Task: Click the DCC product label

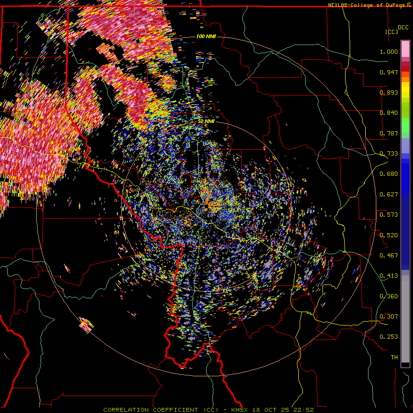Action: [x=403, y=28]
